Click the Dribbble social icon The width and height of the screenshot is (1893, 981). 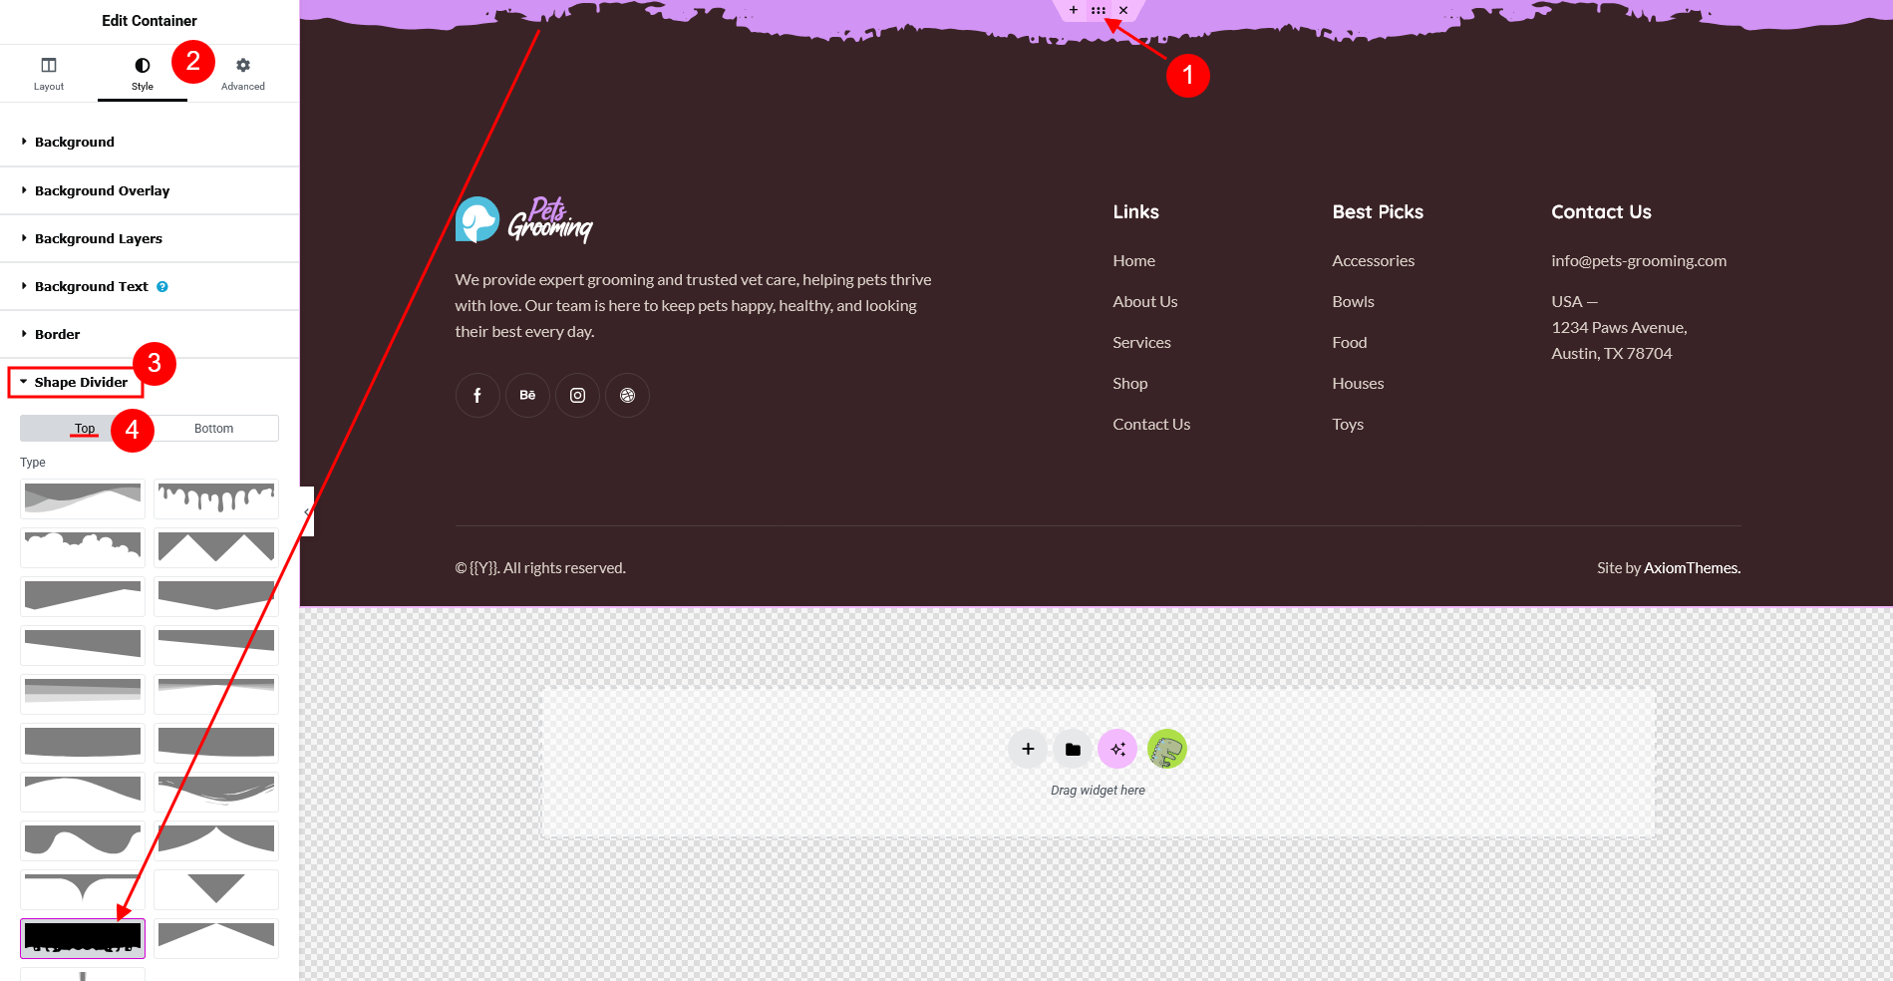coord(627,396)
